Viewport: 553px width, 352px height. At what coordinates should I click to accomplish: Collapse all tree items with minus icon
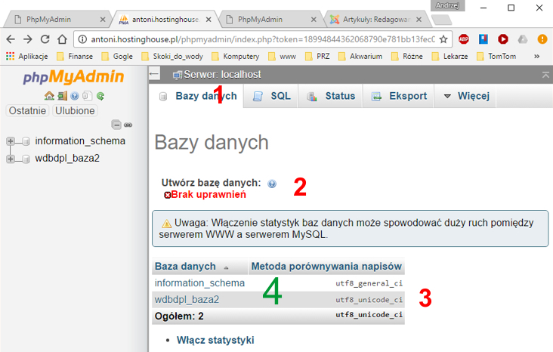coord(116,125)
